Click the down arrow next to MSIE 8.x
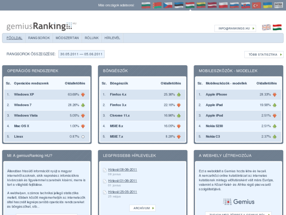Image resolution: width=286 pixels, height=215 pixels. click(179, 126)
